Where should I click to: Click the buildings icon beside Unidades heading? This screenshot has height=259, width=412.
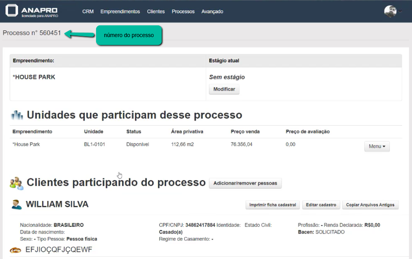pos(17,115)
